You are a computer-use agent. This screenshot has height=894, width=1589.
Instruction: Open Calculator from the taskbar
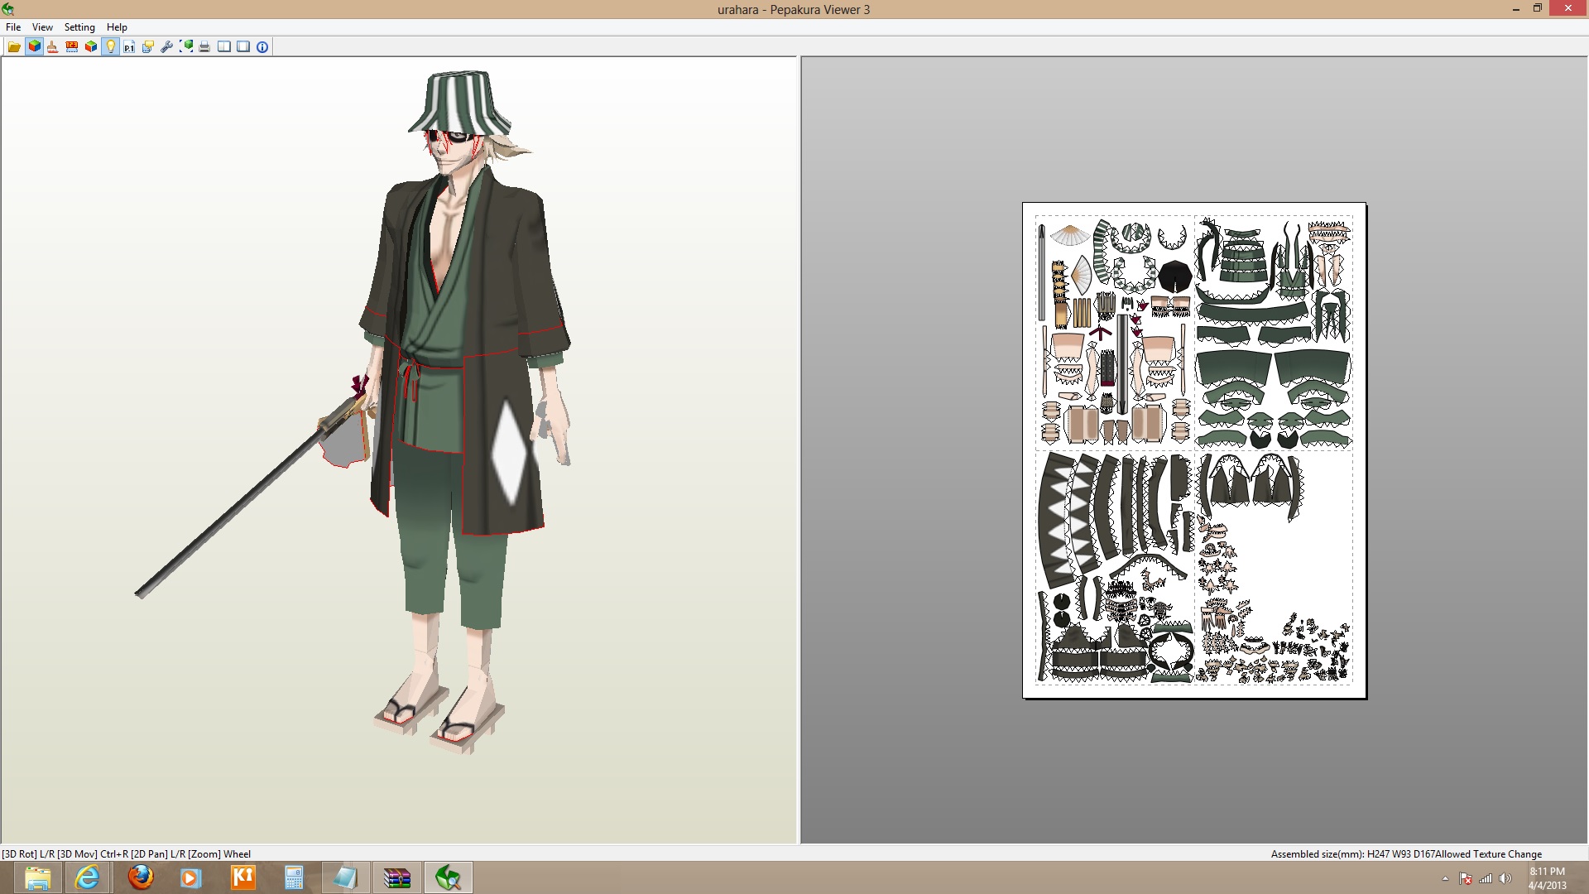(294, 877)
